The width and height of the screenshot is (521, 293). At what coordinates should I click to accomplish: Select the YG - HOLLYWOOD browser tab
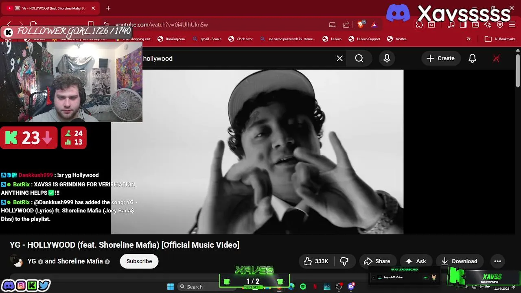click(x=51, y=8)
